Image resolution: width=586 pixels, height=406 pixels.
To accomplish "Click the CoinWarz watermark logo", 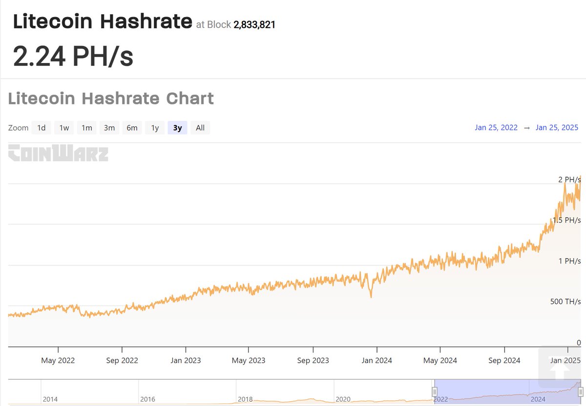I will [58, 154].
